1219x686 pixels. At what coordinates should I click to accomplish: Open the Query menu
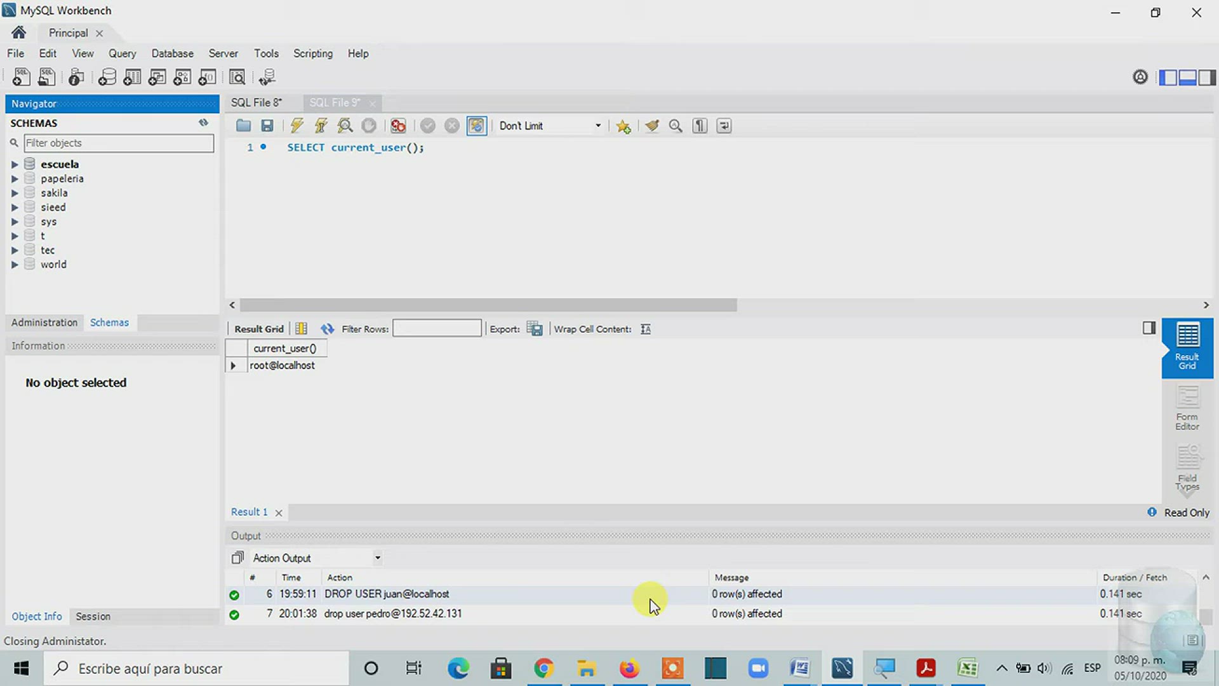122,53
